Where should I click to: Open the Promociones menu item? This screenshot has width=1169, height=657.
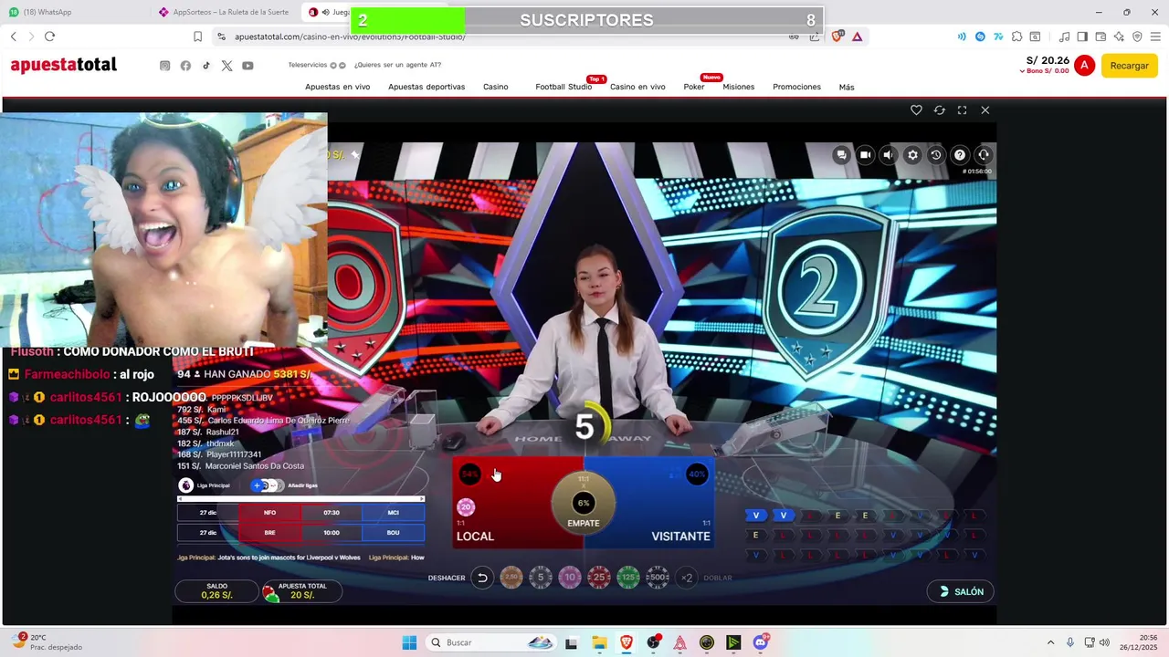[x=796, y=87]
